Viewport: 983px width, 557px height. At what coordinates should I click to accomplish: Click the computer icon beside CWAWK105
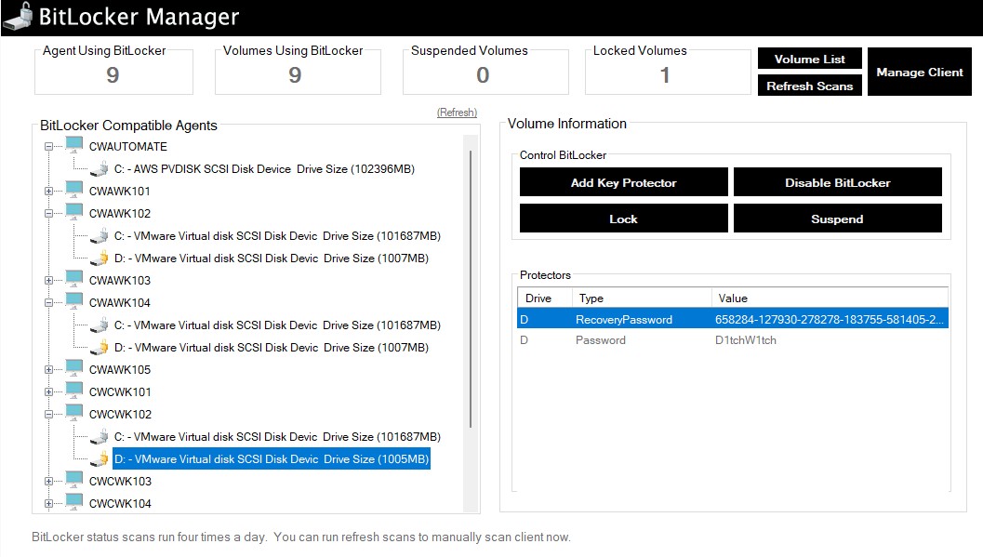click(x=74, y=369)
